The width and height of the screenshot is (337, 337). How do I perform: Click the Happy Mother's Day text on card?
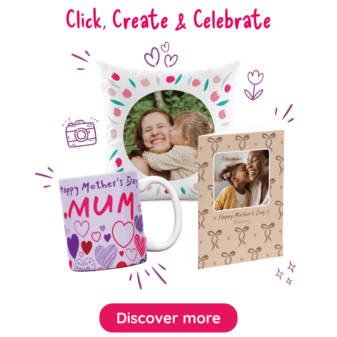point(242,215)
